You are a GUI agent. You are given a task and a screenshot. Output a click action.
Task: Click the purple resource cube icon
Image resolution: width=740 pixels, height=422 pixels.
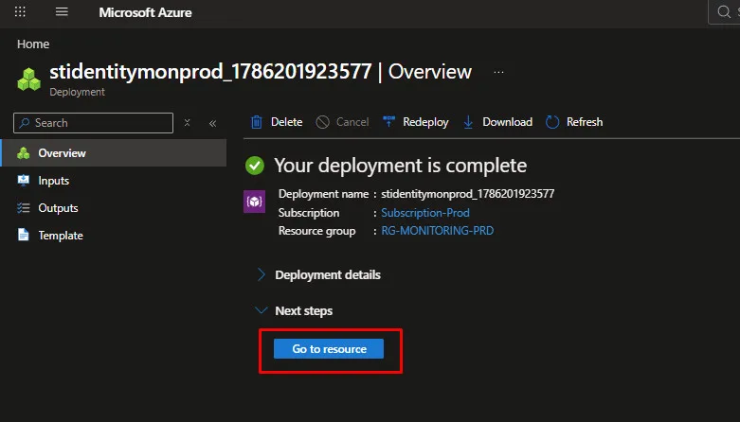pos(254,202)
